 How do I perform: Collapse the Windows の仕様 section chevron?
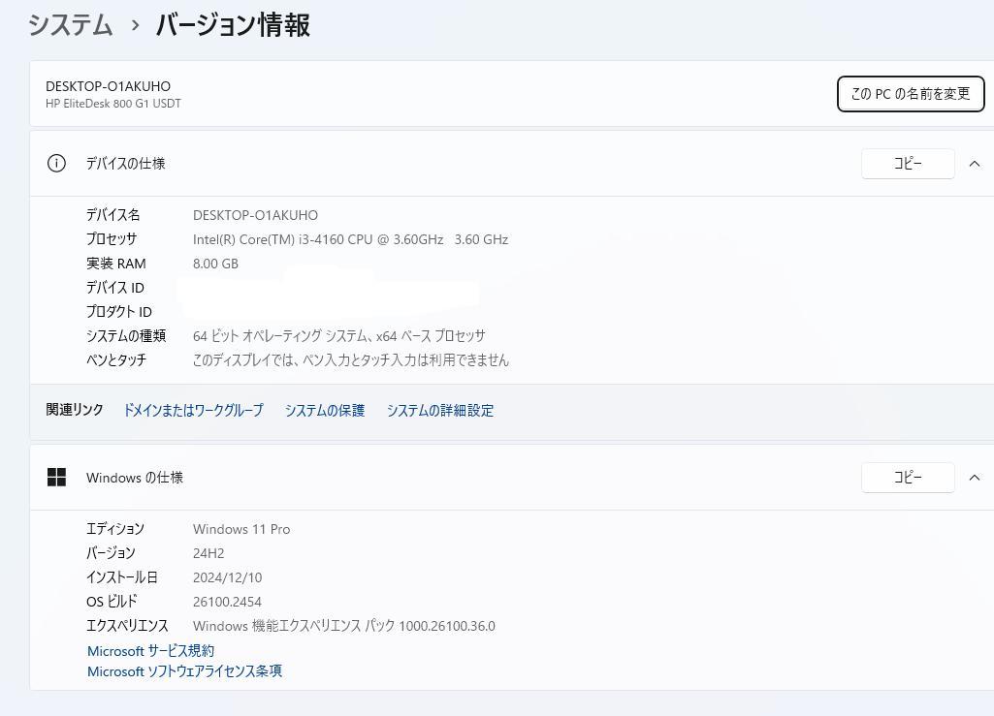(975, 477)
